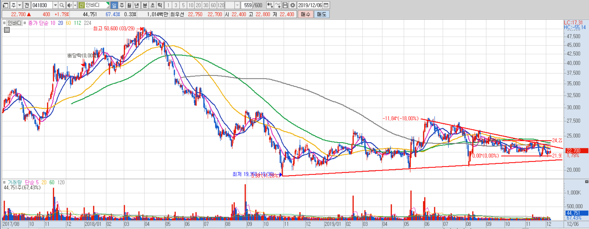The width and height of the screenshot is (589, 229).
Task: Click the small square before 종가 단순 label
Action: coord(25,23)
